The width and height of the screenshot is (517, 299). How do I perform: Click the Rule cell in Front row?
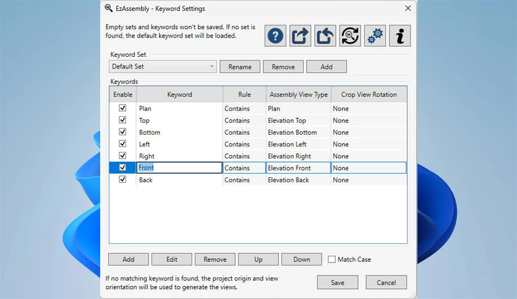pyautogui.click(x=244, y=168)
